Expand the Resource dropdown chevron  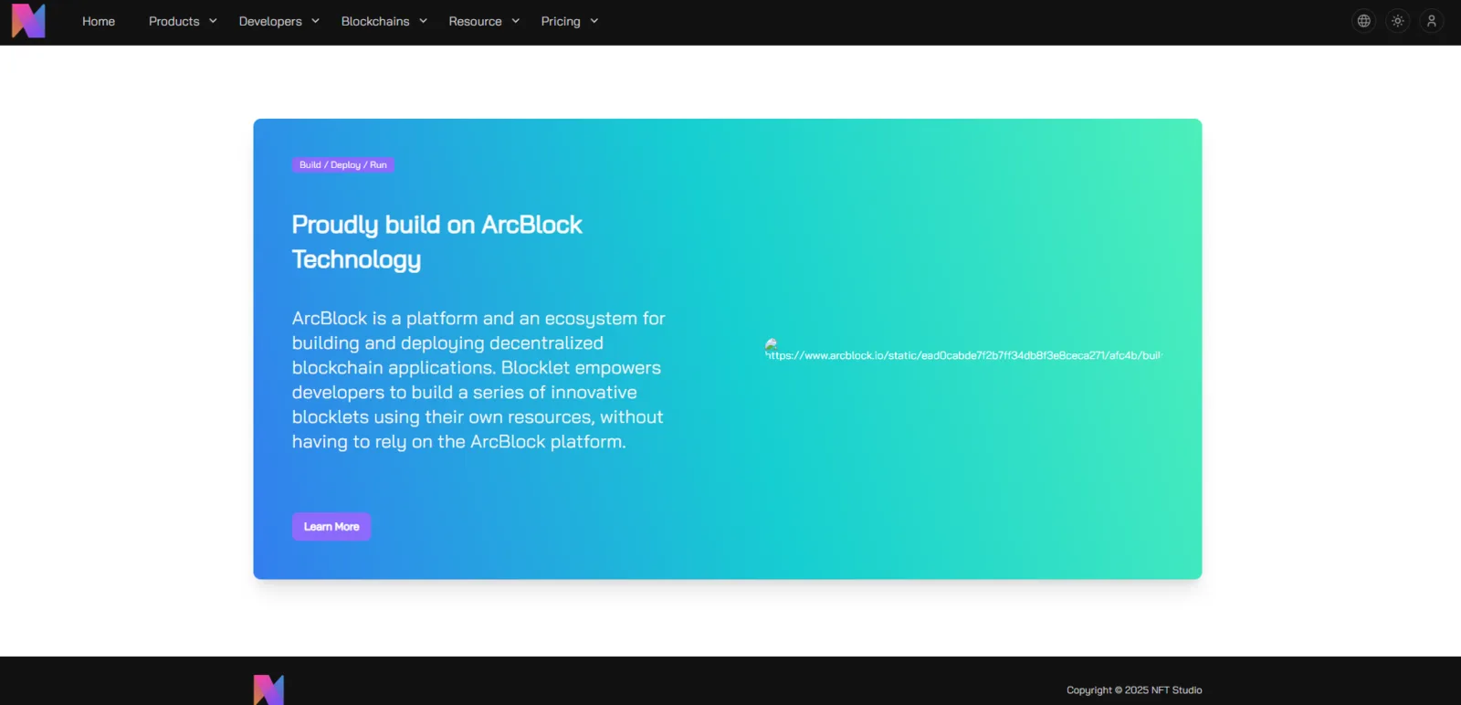515,21
